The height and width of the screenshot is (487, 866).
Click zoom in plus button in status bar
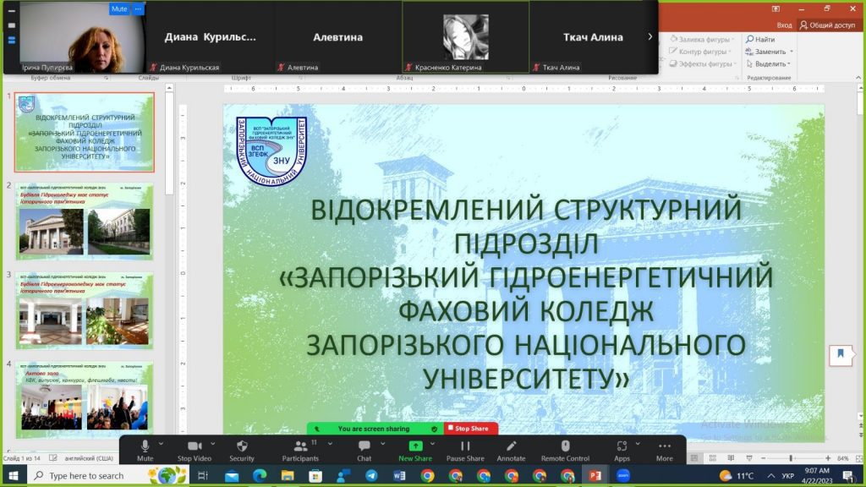click(828, 458)
